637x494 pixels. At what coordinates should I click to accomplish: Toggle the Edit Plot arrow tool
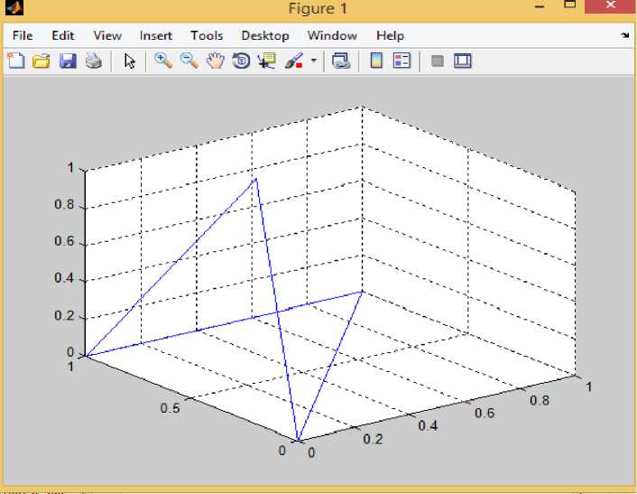pos(129,61)
